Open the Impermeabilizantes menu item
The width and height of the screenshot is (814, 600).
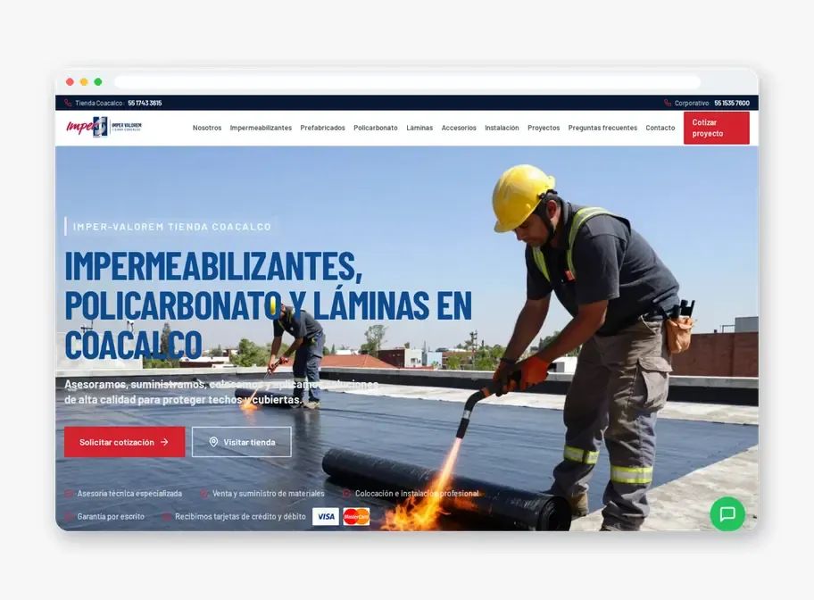coord(261,128)
